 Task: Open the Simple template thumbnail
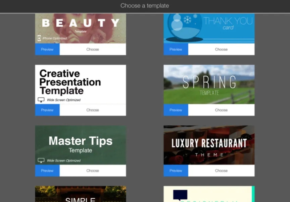coord(81,194)
